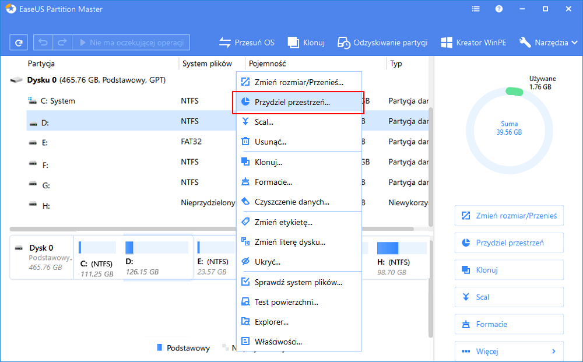Select Zmień etykietę... menu entry
Image resolution: width=583 pixels, height=362 pixels.
pyautogui.click(x=299, y=222)
